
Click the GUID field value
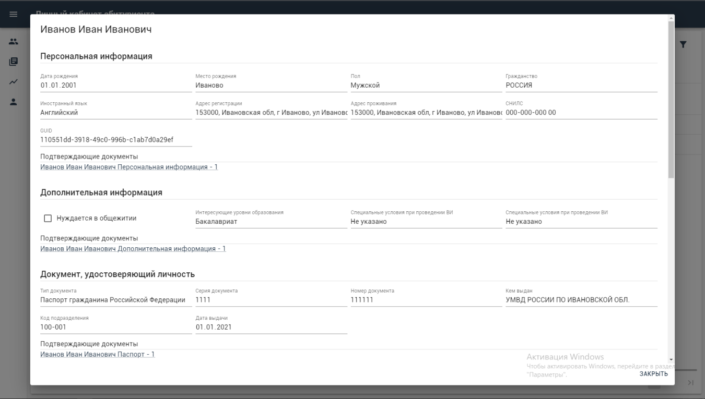pos(116,140)
